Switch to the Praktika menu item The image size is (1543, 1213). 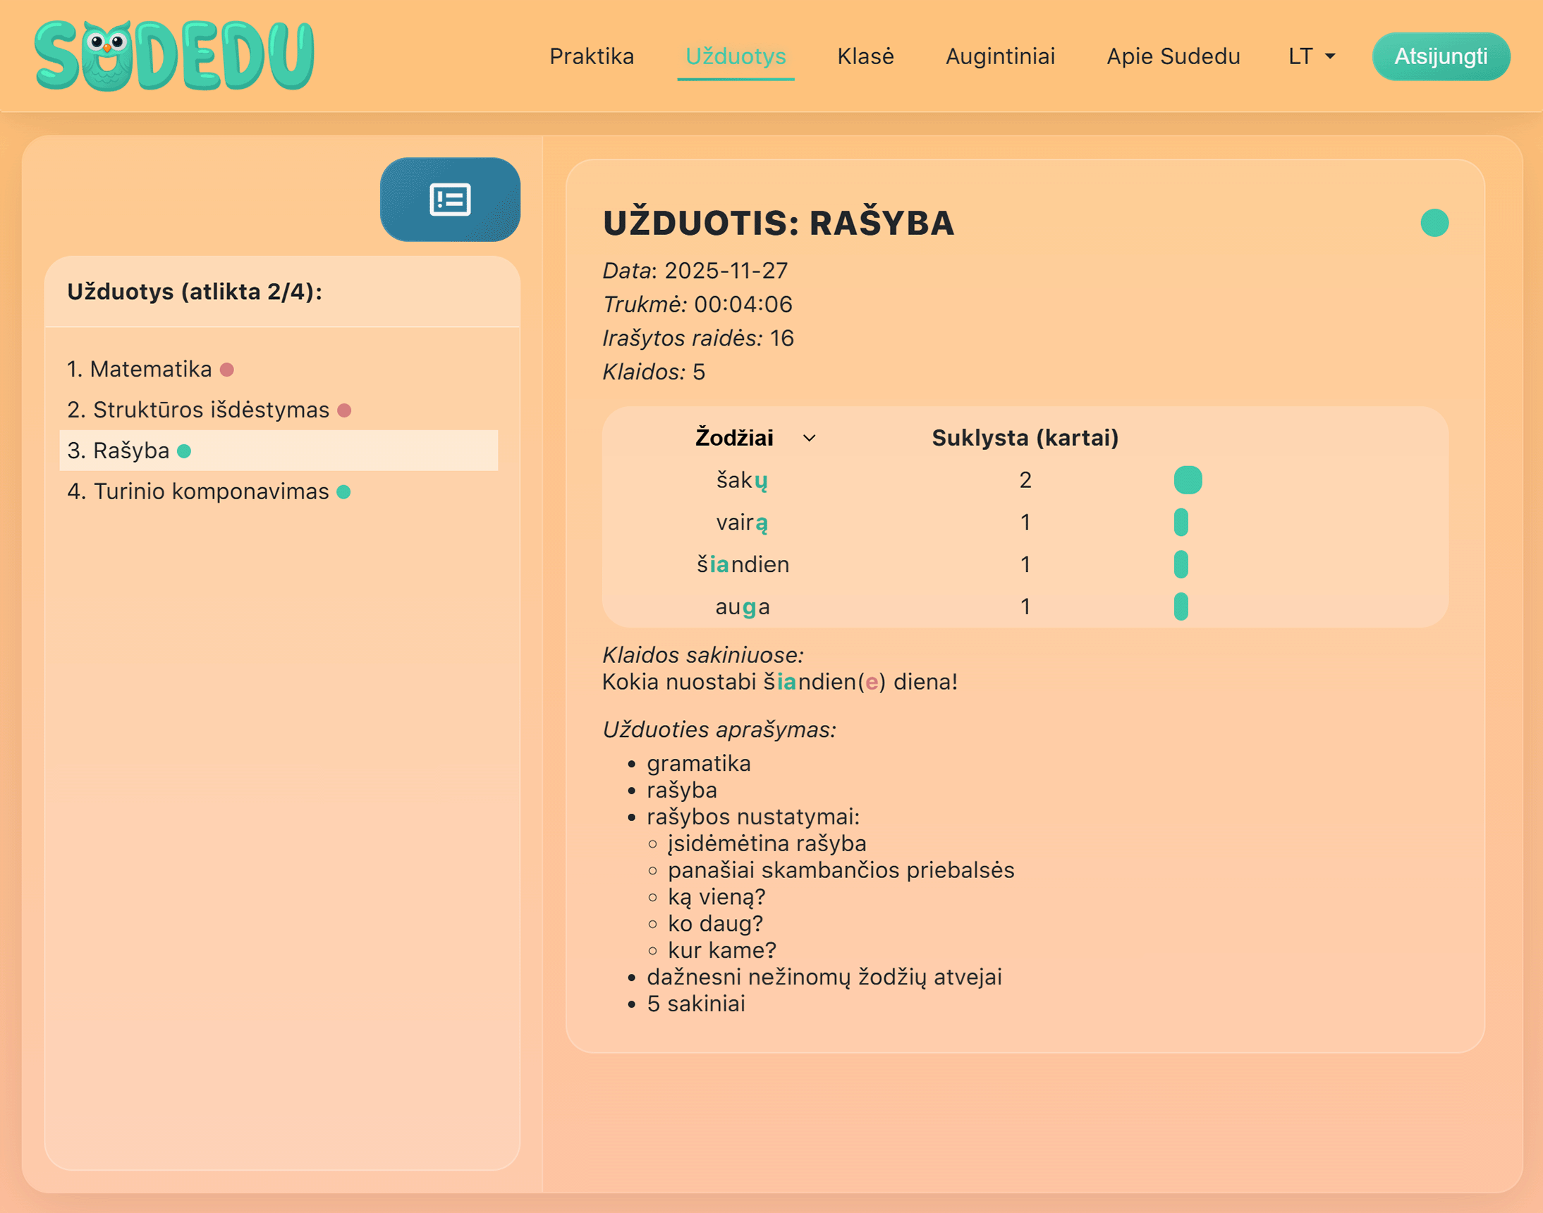[592, 56]
